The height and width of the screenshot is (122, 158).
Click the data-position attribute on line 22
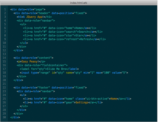pyautogui.click(x=68, y=87)
